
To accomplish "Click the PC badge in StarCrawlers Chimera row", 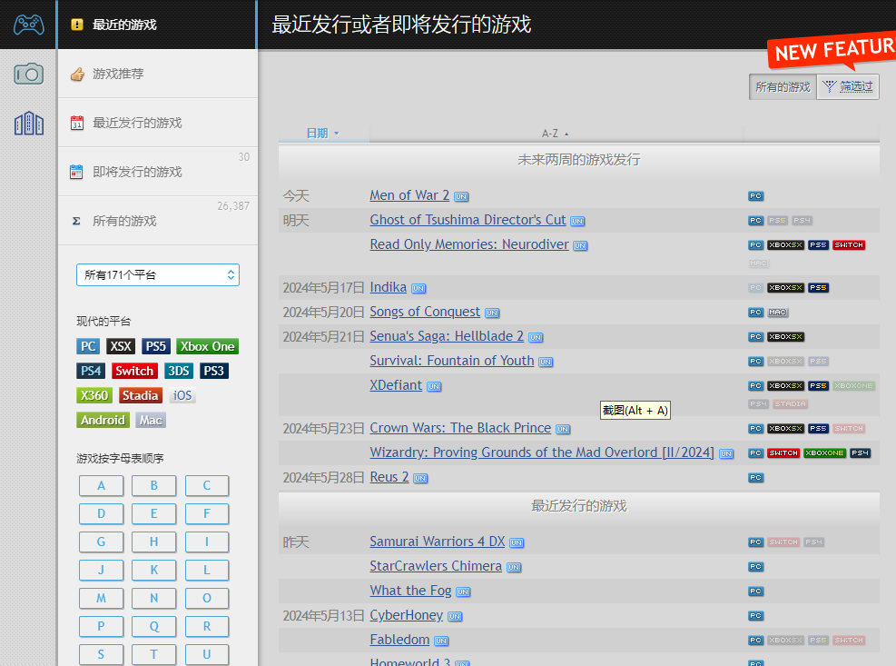I will (755, 566).
